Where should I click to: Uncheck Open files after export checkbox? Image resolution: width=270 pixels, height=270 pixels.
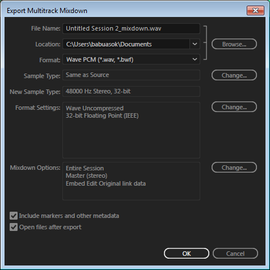(x=14, y=227)
